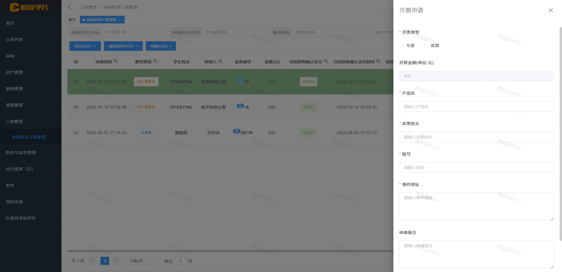Open the 导出EXCEL dropdown button
This screenshot has width=562, height=272.
click(x=85, y=46)
